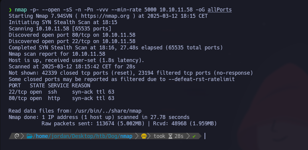The height and width of the screenshot is (150, 308).
Task: Click the yellow skull icon in prompt
Action: point(144,136)
